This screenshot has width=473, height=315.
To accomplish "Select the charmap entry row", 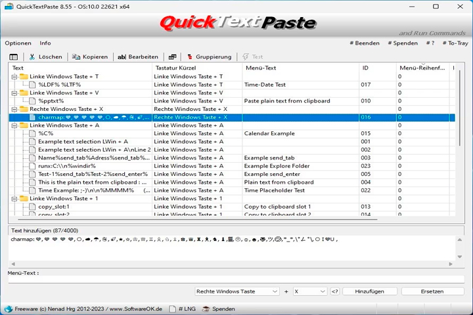I will coord(232,117).
